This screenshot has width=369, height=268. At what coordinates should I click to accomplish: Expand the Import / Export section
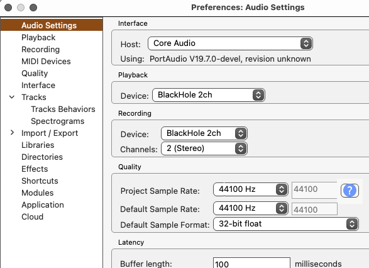[12, 133]
